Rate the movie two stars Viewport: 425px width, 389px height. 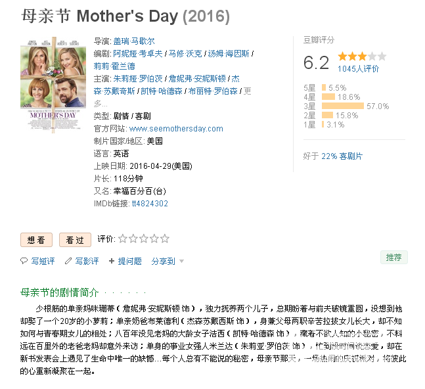(133, 239)
